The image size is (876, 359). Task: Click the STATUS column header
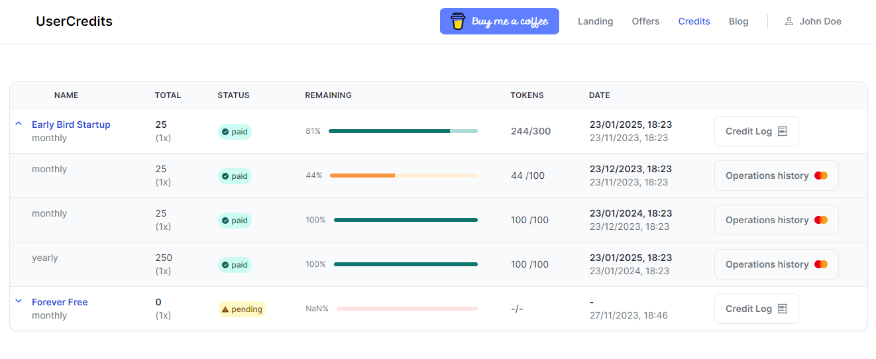tap(233, 95)
